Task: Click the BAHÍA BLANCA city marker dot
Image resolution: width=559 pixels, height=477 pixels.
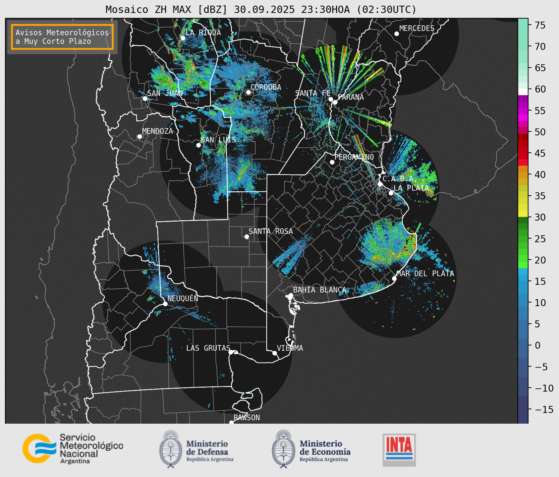Action: tap(291, 295)
